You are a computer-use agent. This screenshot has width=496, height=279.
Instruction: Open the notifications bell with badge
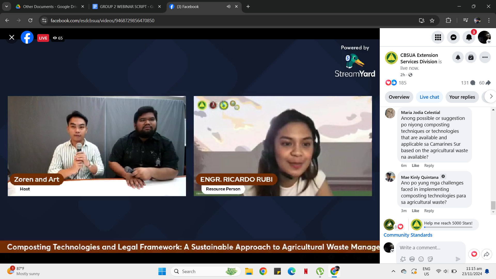[469, 37]
